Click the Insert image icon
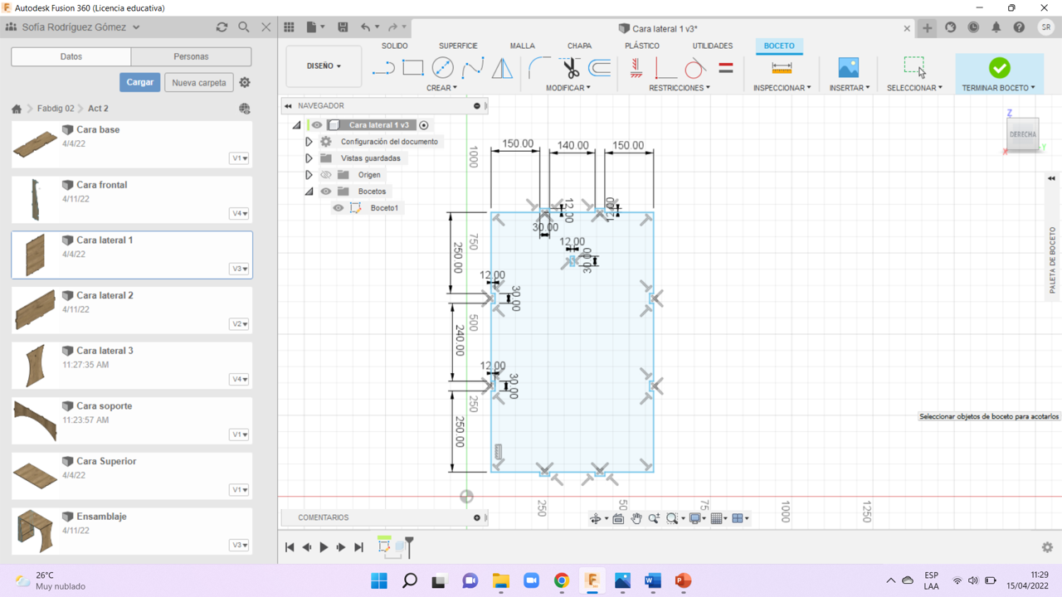The image size is (1062, 597). (x=848, y=68)
